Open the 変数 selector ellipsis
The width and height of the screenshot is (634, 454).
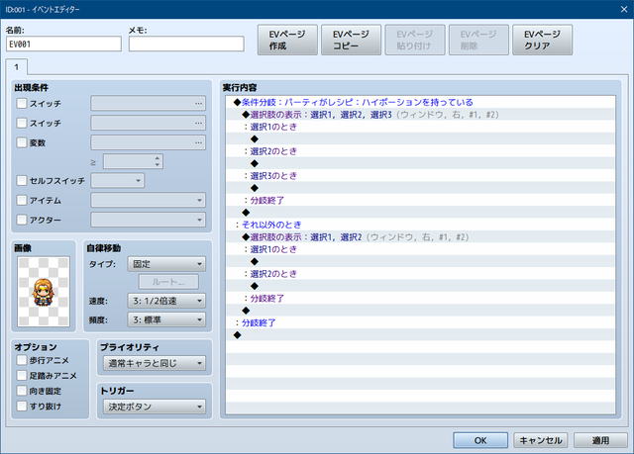point(198,142)
